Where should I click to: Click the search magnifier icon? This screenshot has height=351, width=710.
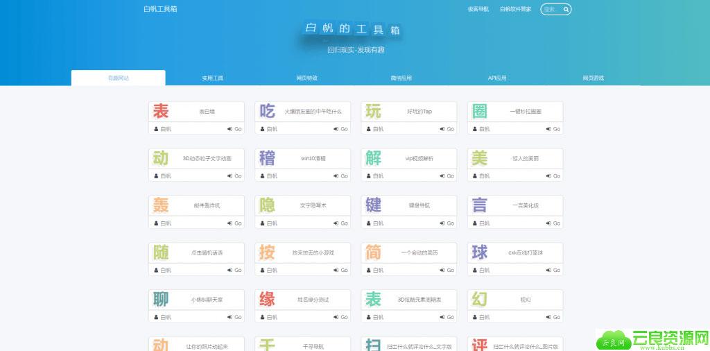click(566, 9)
